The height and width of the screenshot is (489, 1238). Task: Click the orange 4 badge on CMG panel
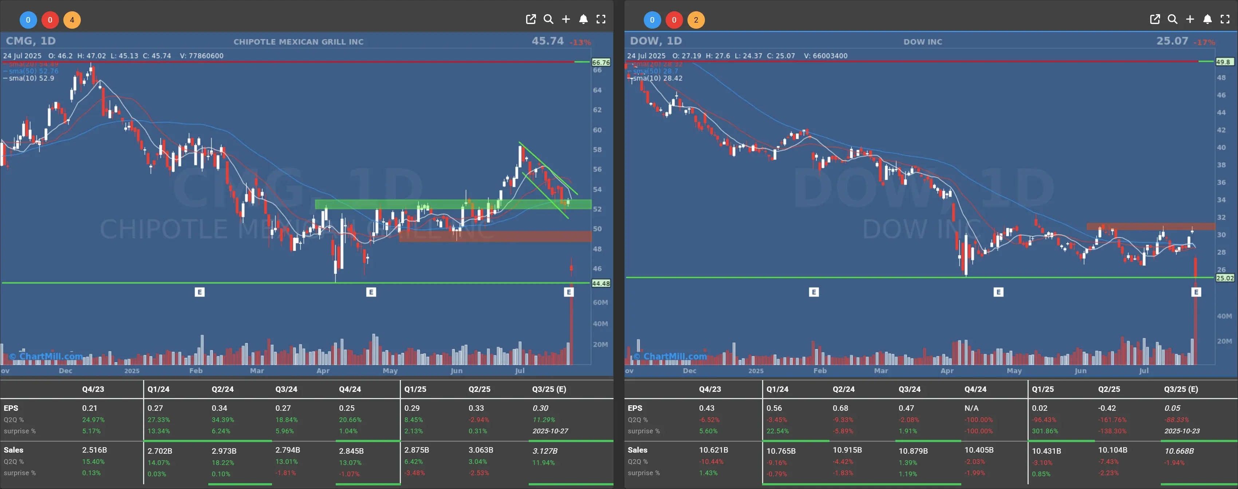(72, 20)
